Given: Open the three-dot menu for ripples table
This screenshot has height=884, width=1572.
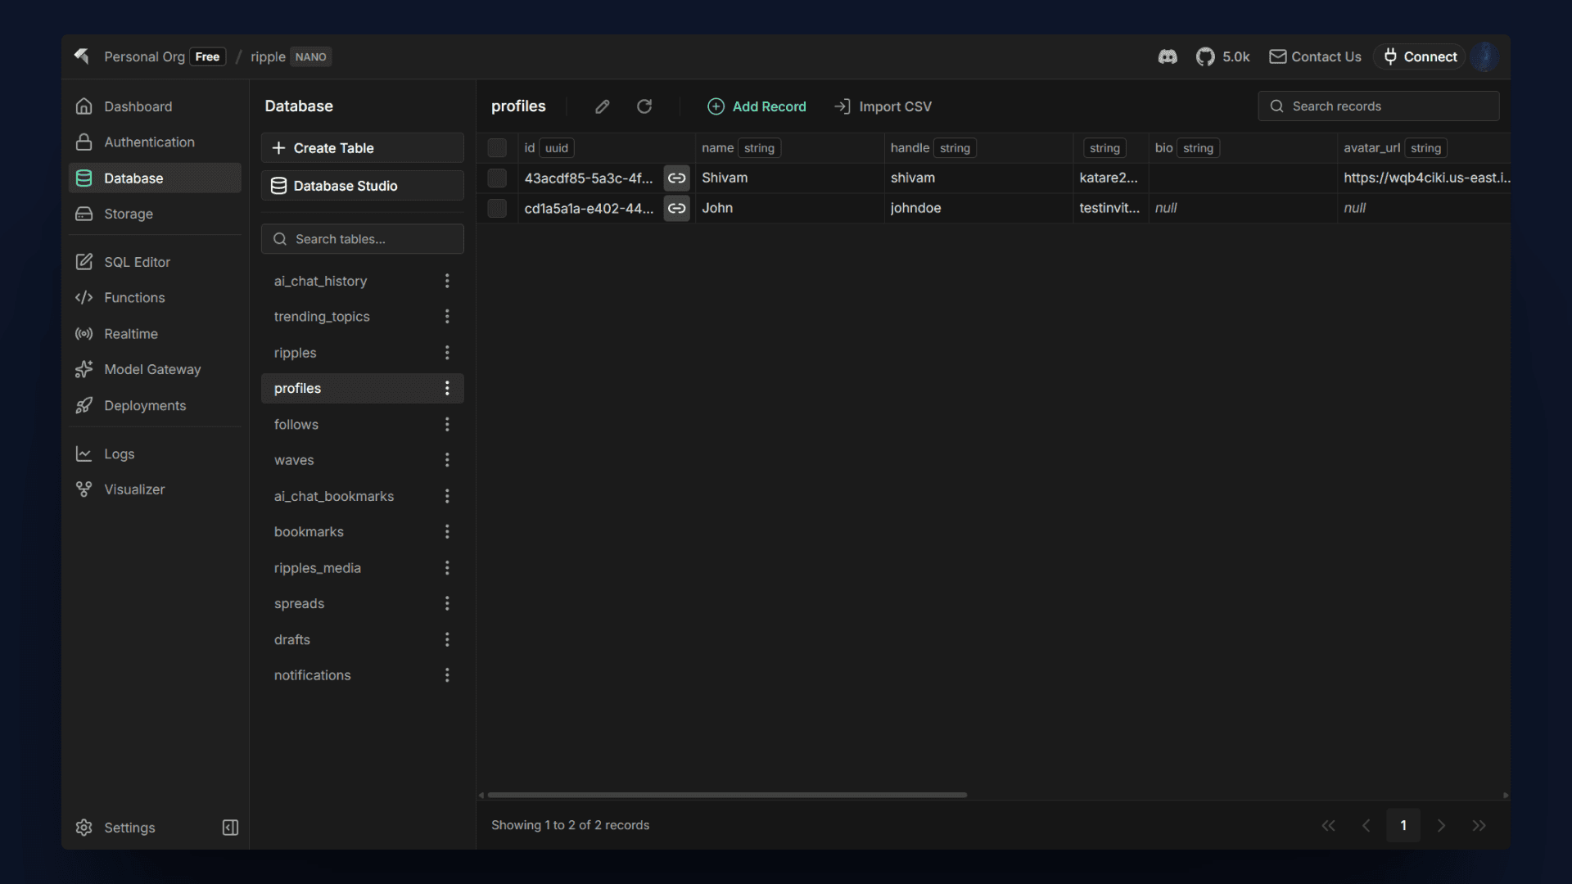Looking at the screenshot, I should coord(447,353).
